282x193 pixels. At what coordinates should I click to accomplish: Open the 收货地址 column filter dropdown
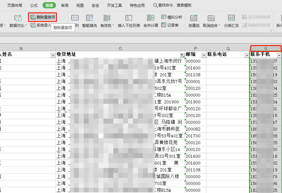click(182, 55)
